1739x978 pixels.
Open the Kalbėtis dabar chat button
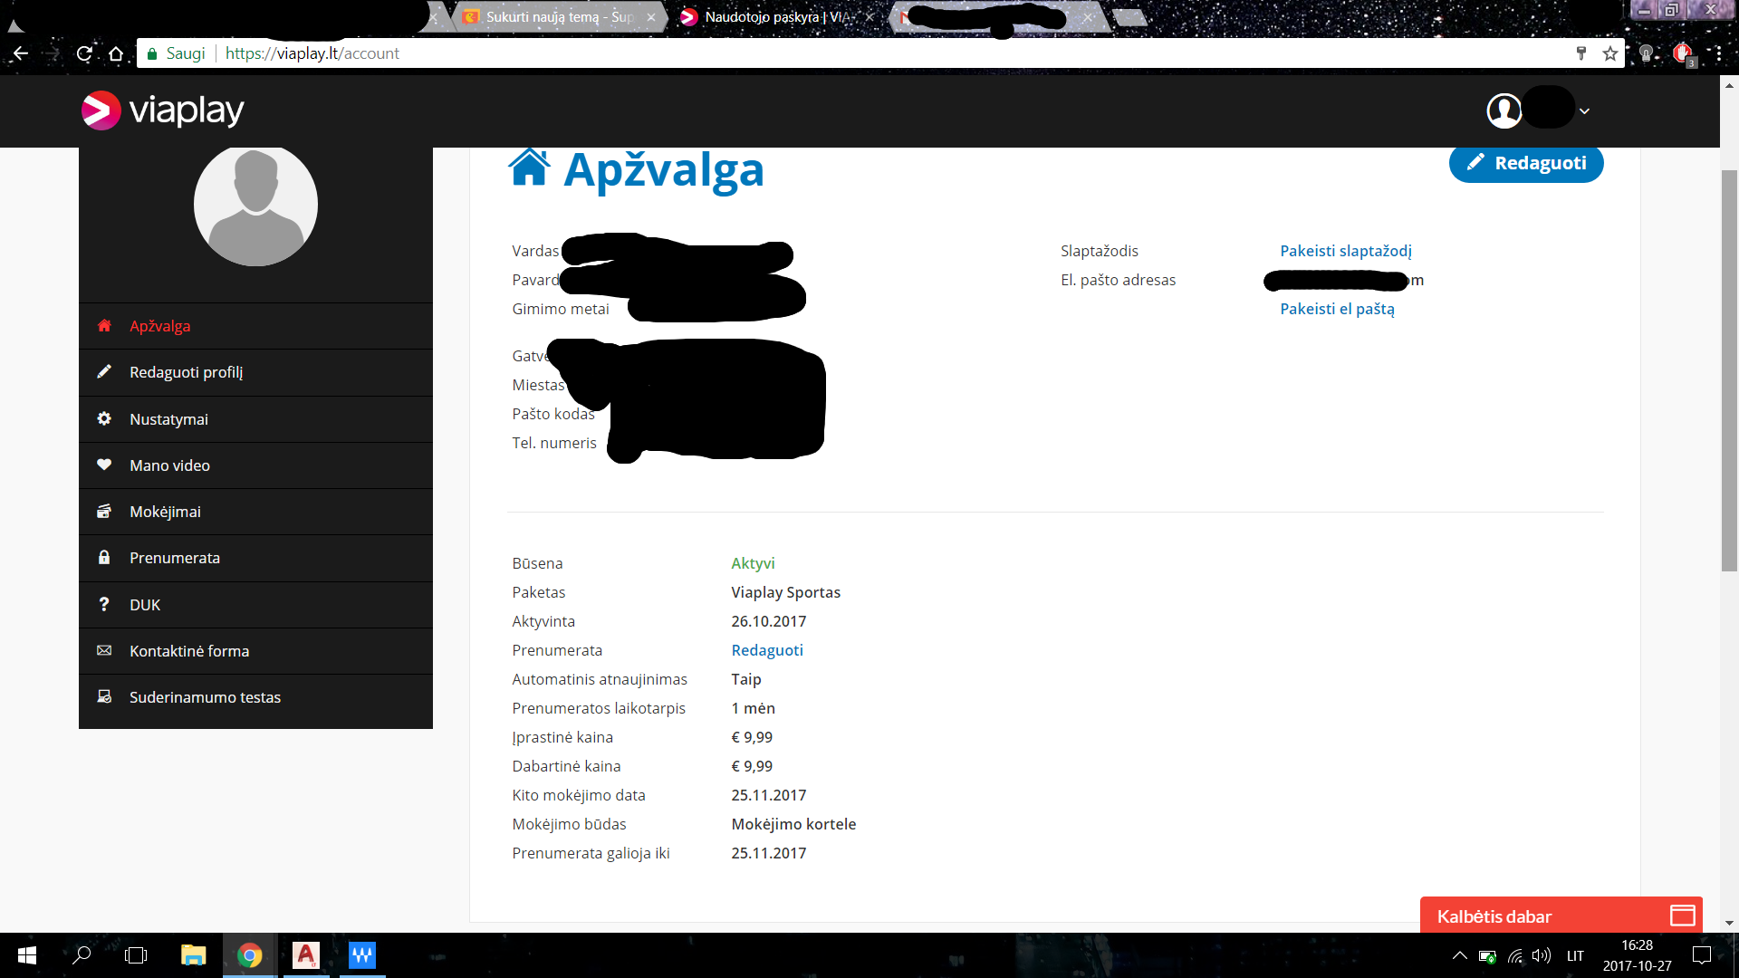[x=1561, y=916]
